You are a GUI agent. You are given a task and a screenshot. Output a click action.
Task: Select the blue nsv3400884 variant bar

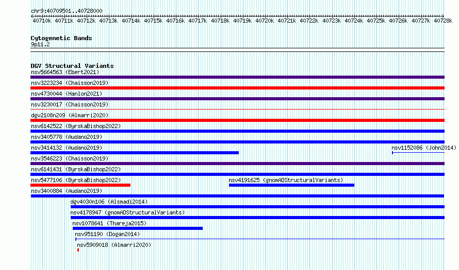[x=237, y=196]
